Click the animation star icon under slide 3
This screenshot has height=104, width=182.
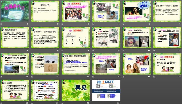[62, 24]
